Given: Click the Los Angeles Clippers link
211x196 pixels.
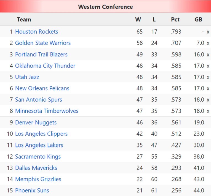Looking at the screenshot, I should click(x=41, y=134).
